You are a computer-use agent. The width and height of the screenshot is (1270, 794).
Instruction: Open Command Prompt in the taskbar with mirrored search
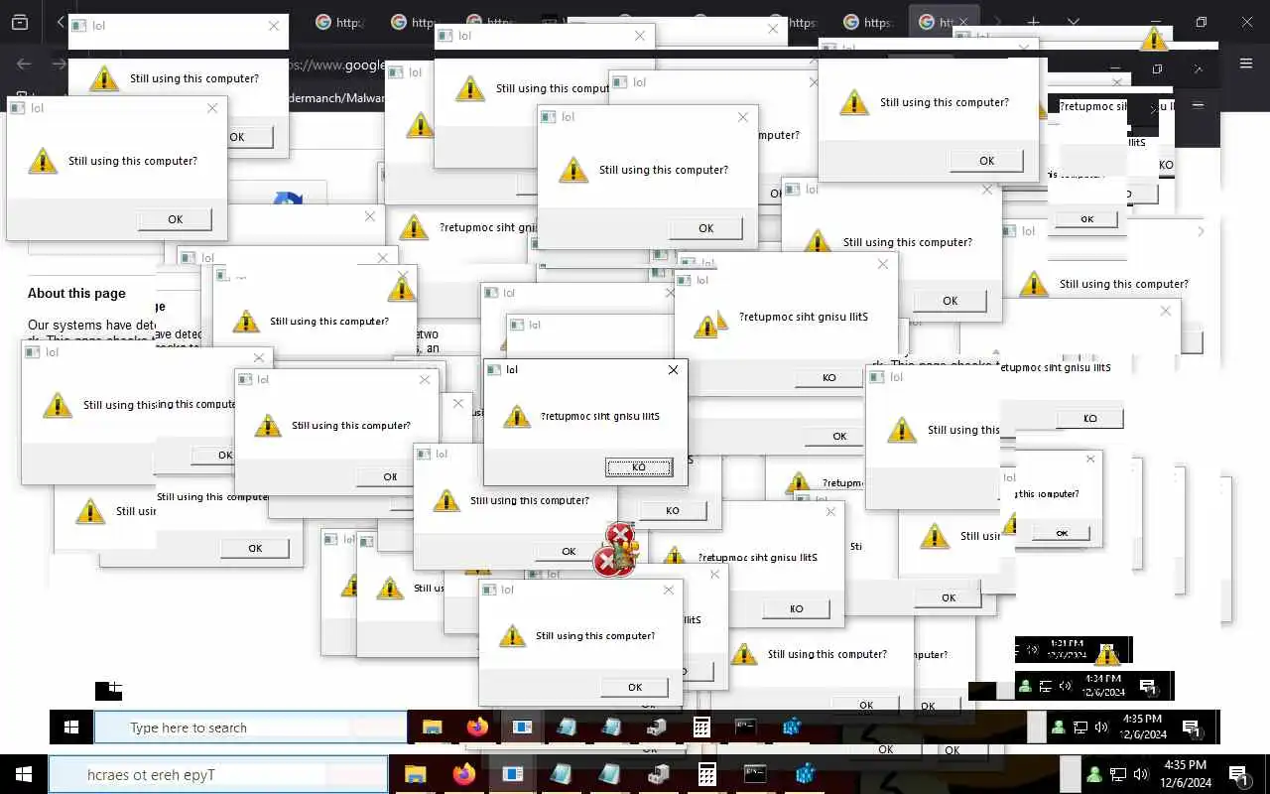coord(756,774)
